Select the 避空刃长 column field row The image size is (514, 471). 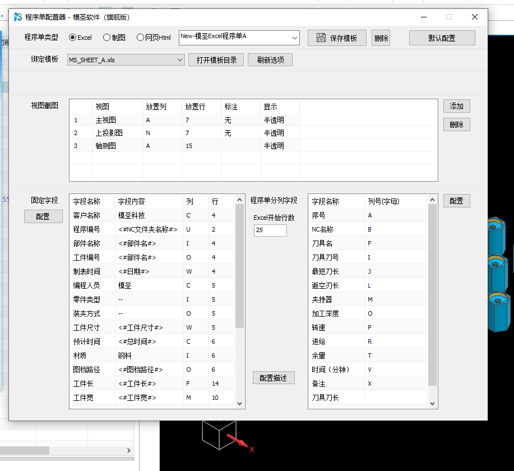[368, 285]
